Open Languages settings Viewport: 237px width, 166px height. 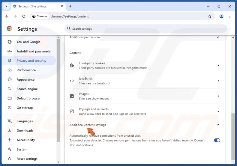click(x=29, y=121)
